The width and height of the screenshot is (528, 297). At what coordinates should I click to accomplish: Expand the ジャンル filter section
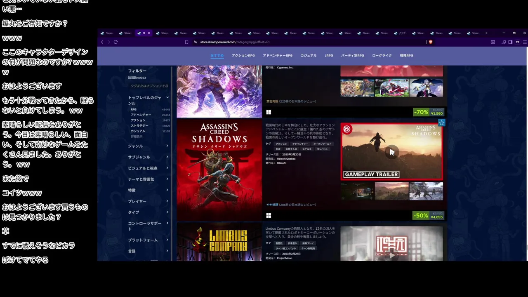pyautogui.click(x=148, y=146)
